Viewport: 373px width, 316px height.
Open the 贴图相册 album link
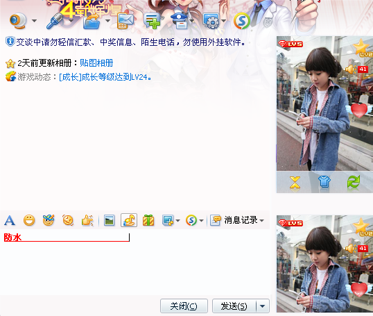pos(96,63)
